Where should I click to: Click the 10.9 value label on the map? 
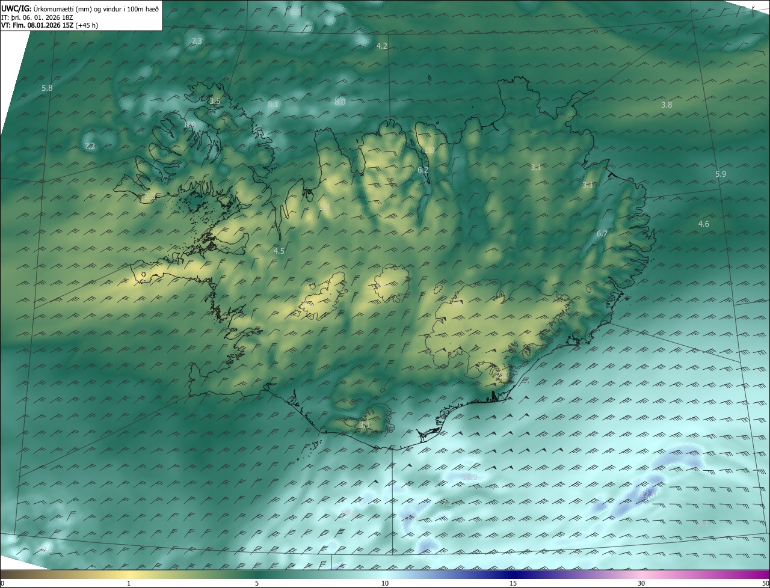pyautogui.click(x=470, y=477)
